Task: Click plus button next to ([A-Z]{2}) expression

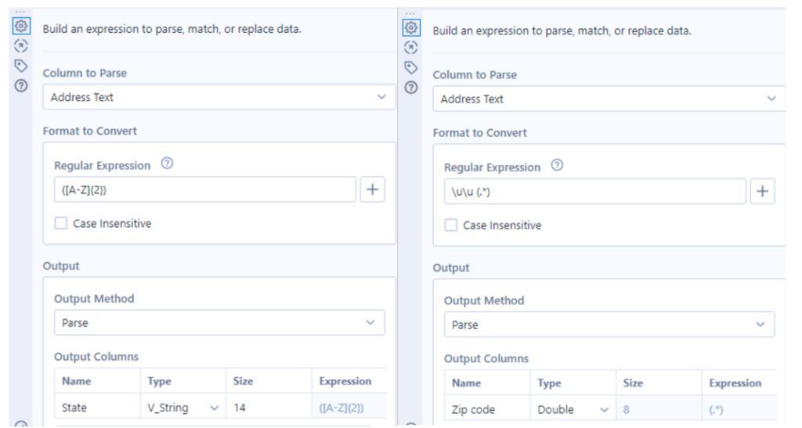Action: click(372, 190)
